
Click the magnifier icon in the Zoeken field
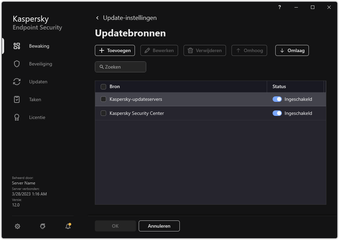point(102,67)
